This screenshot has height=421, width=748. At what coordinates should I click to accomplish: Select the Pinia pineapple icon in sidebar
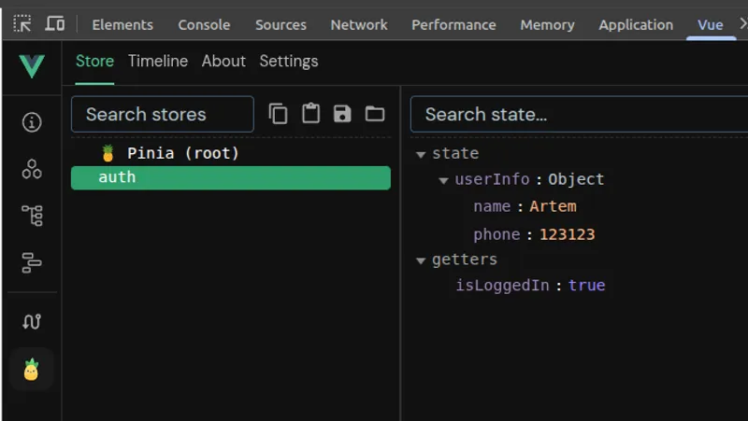click(32, 370)
